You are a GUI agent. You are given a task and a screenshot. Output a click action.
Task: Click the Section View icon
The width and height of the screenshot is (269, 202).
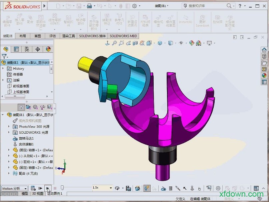tap(135, 43)
